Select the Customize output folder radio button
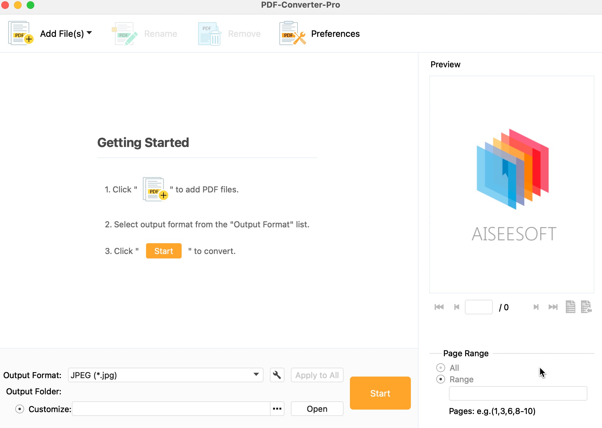This screenshot has height=428, width=602. pos(20,409)
